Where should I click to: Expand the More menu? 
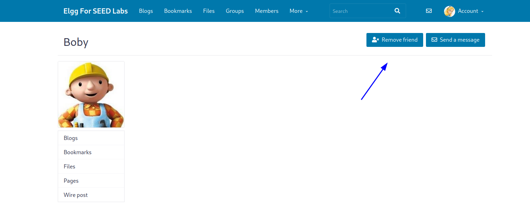pos(299,11)
